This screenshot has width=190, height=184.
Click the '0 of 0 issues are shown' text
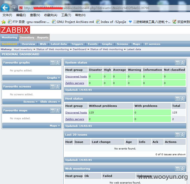(170, 154)
